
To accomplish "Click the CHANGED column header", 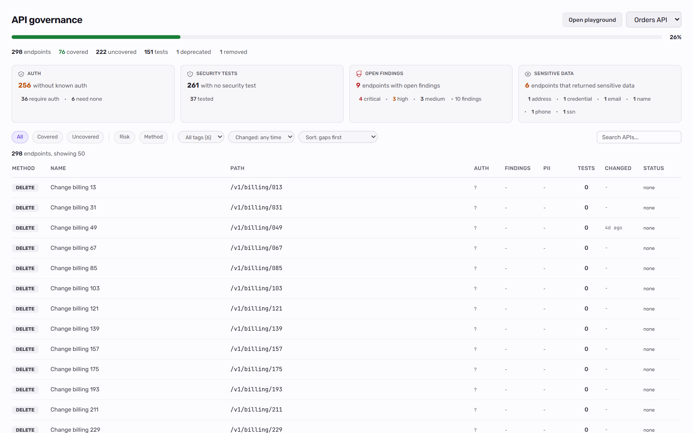I will pyautogui.click(x=618, y=168).
